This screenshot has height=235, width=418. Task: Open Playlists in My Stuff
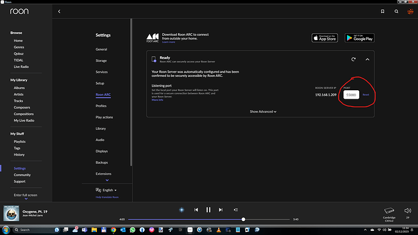20,142
